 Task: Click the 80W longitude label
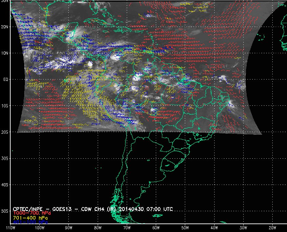[x=98, y=228]
